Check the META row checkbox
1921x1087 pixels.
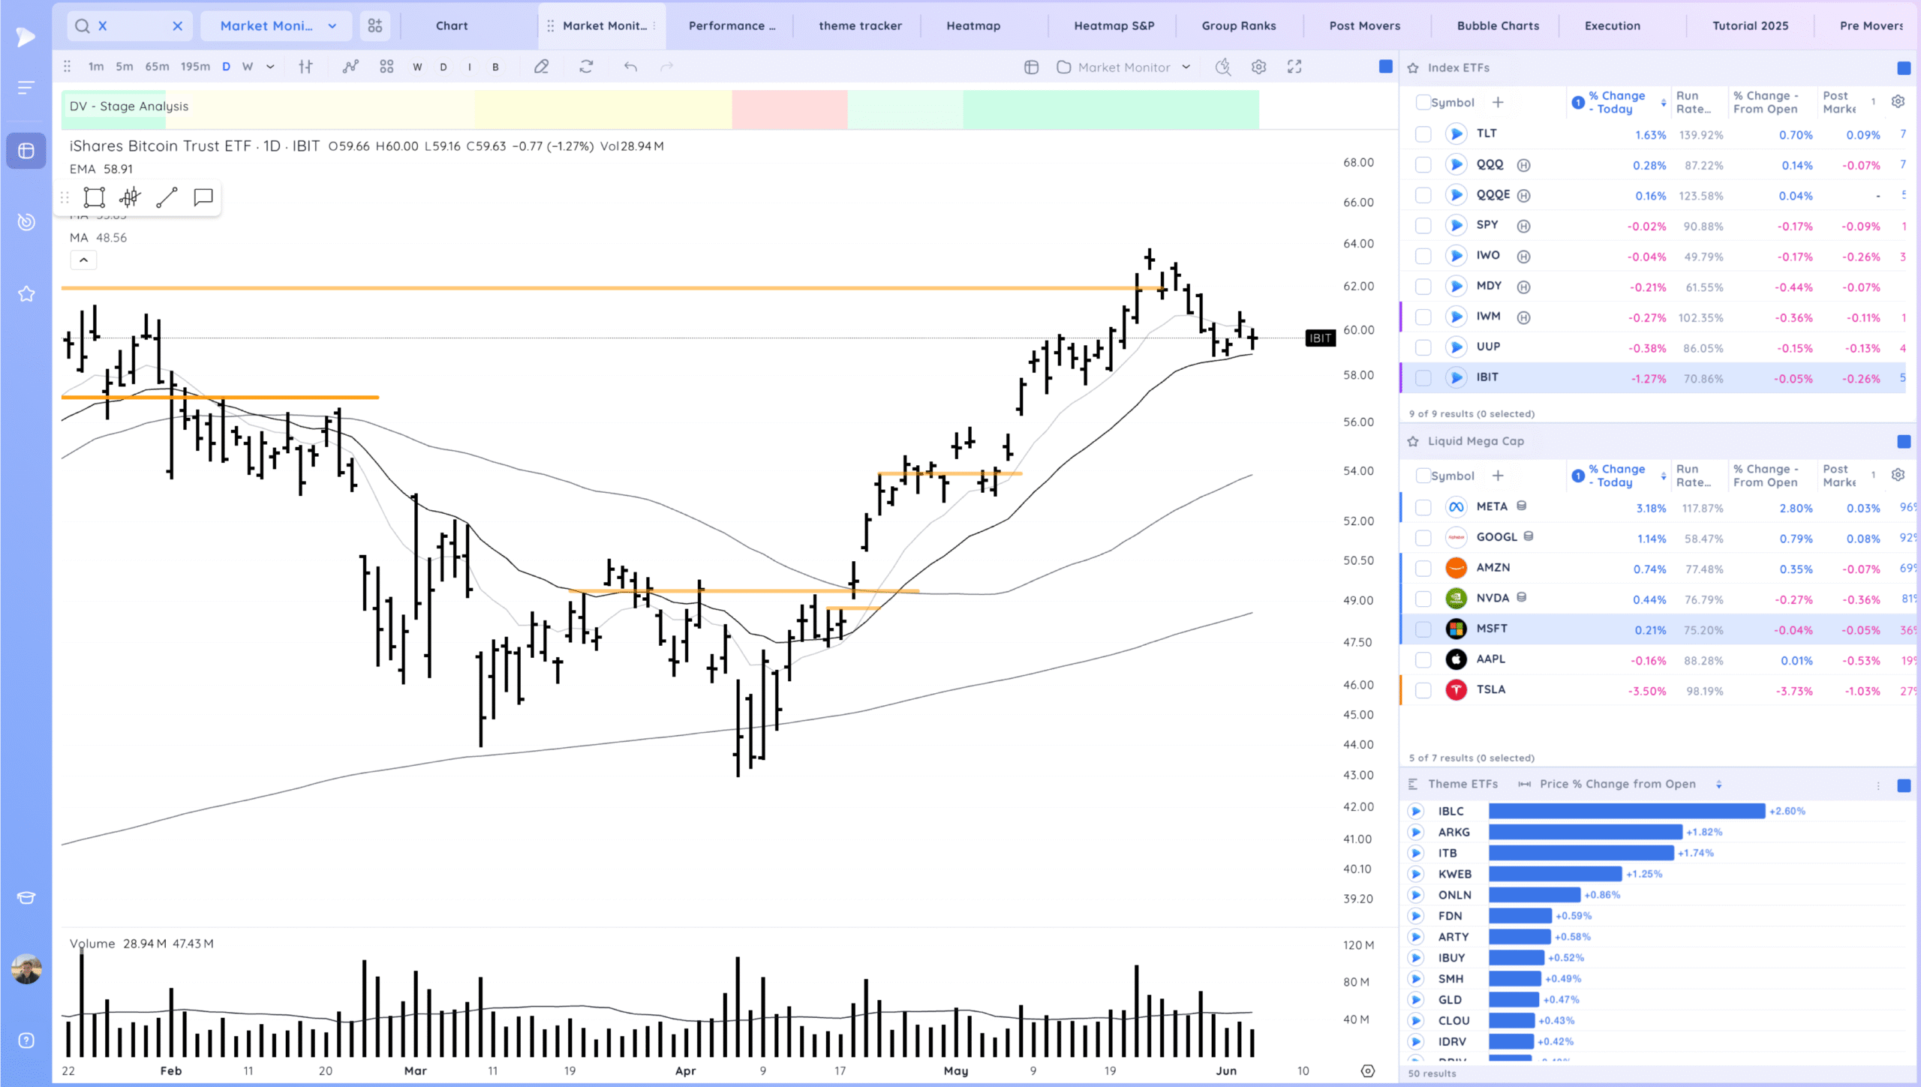click(1423, 508)
